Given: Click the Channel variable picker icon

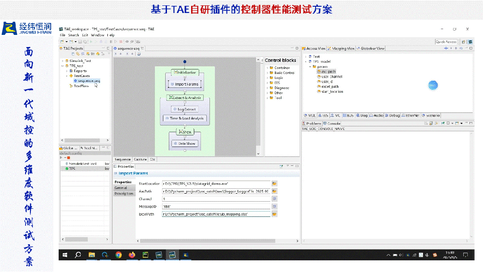Looking at the screenshot, I should (274, 199).
